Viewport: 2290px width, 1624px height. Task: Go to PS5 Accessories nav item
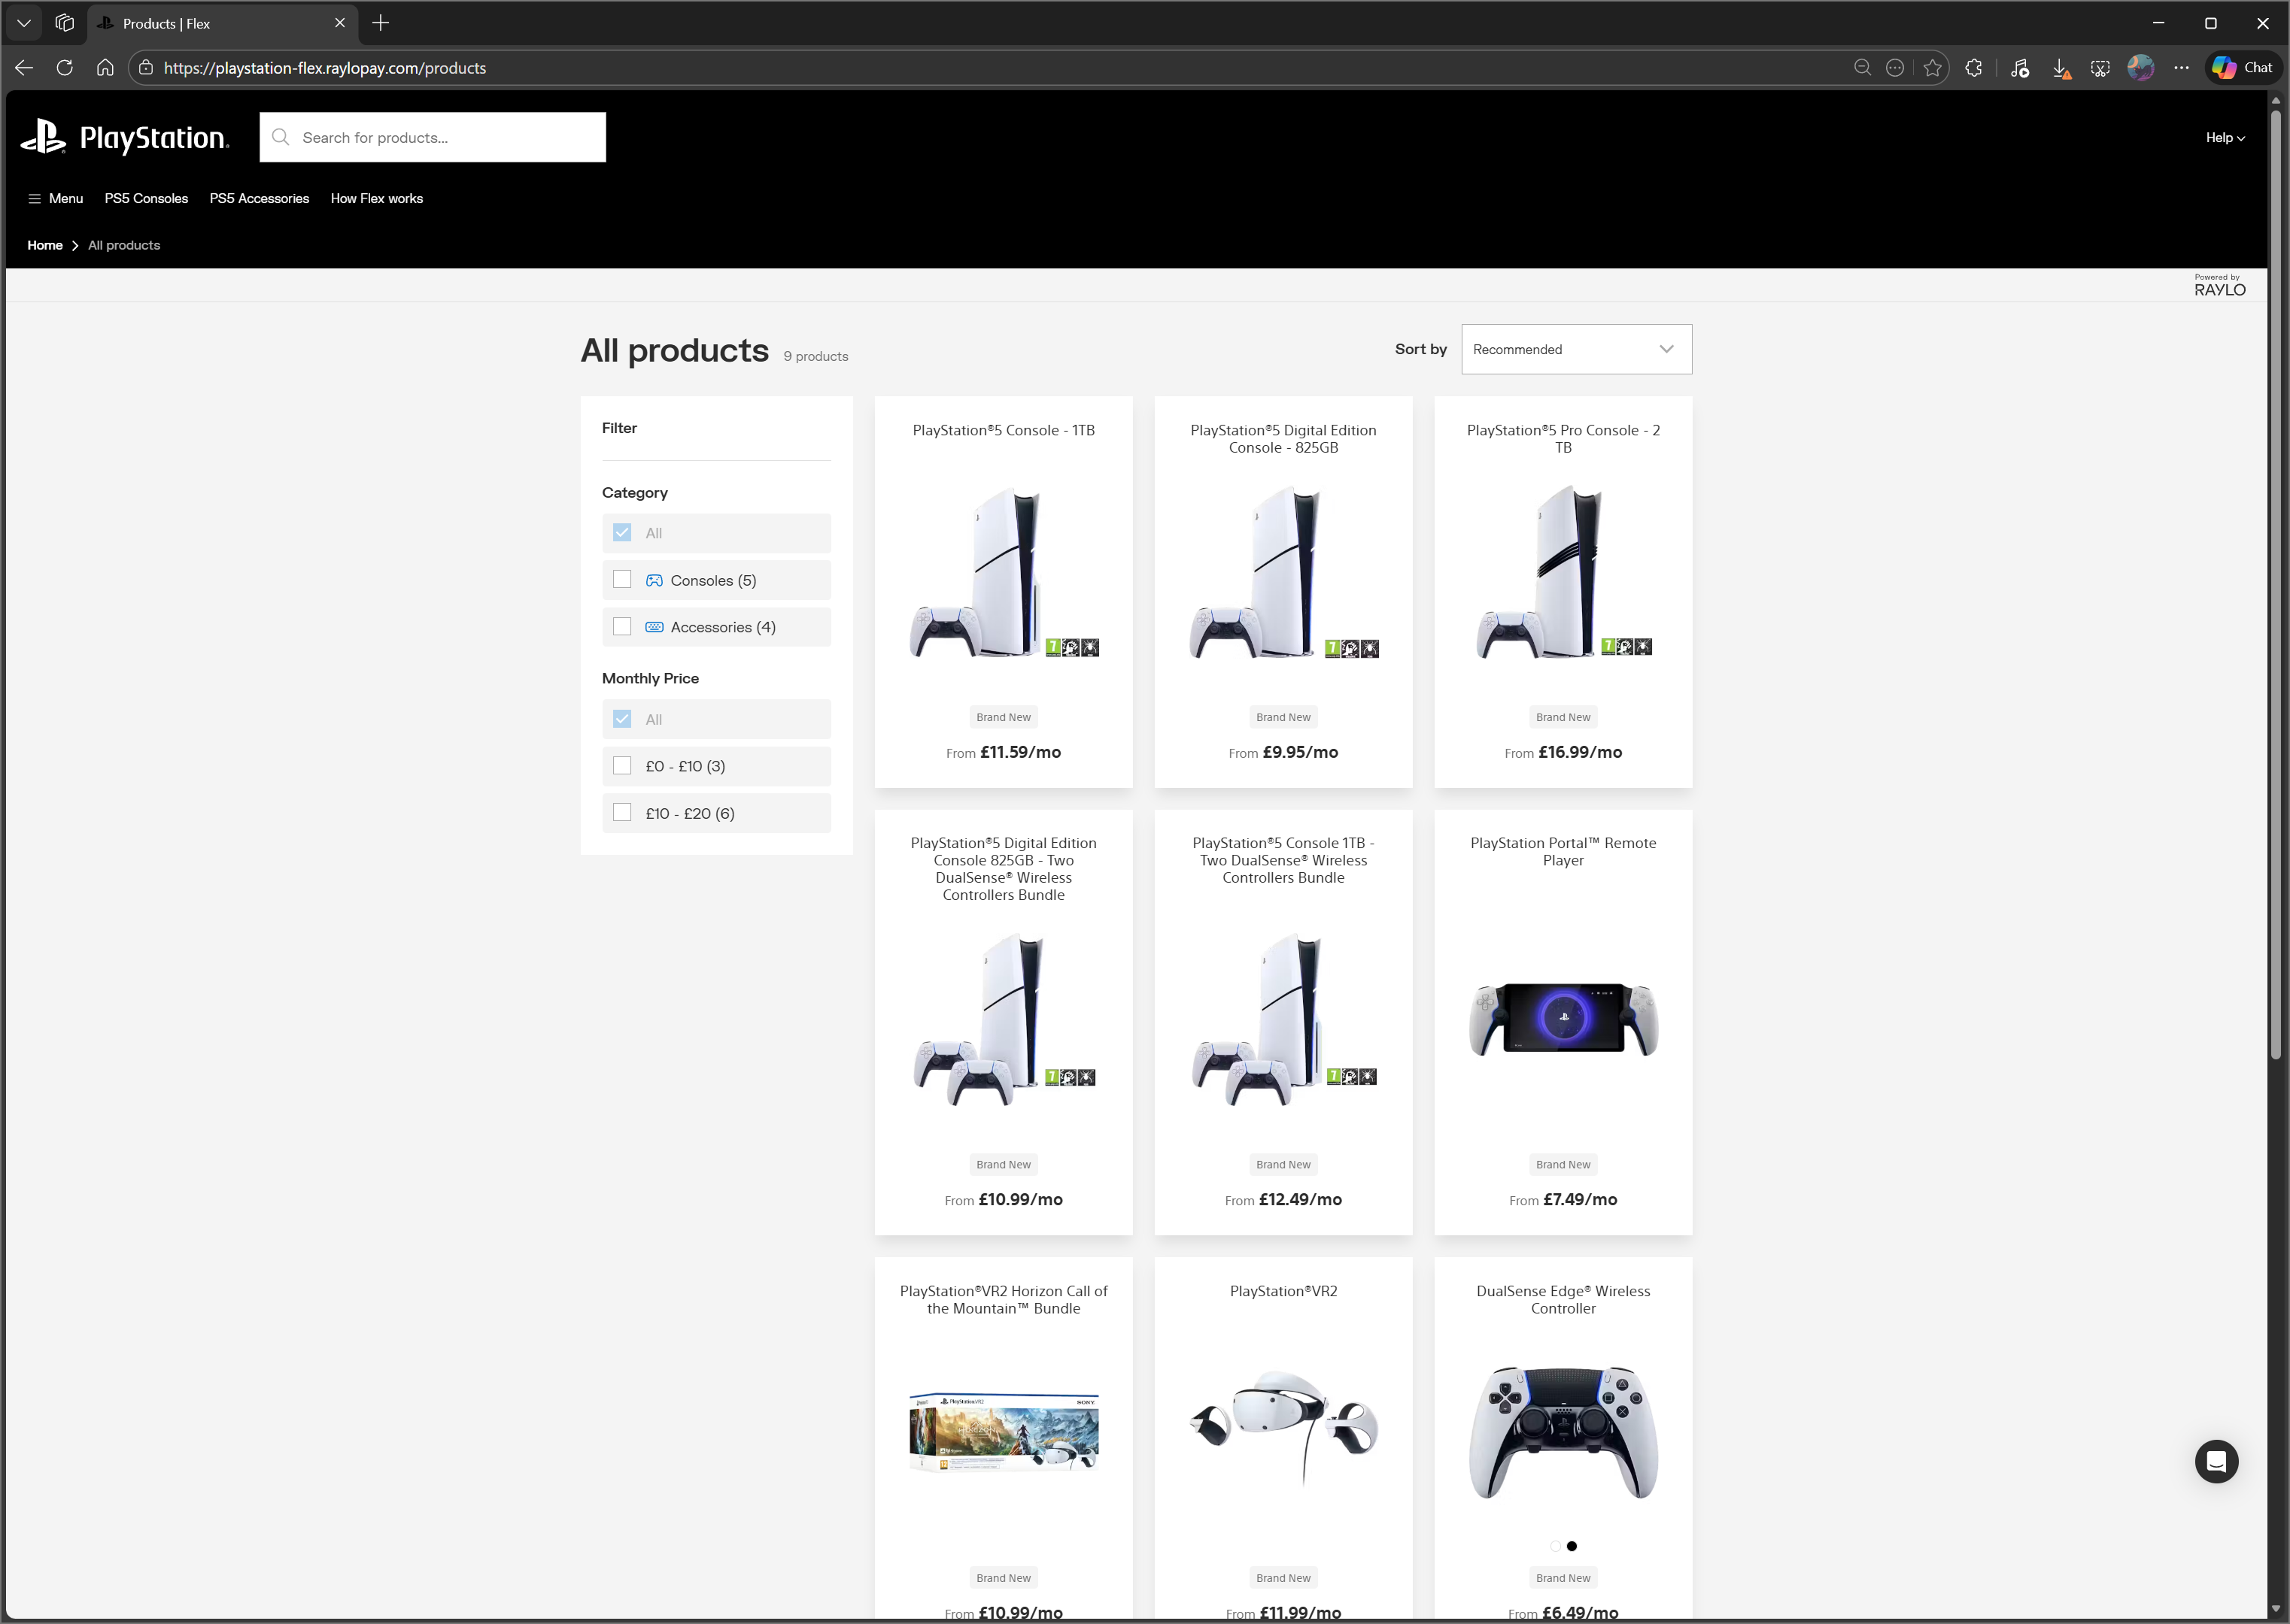259,198
